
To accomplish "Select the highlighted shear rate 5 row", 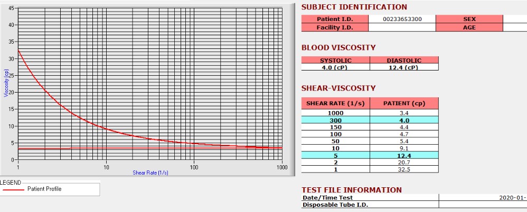I will click(x=370, y=155).
